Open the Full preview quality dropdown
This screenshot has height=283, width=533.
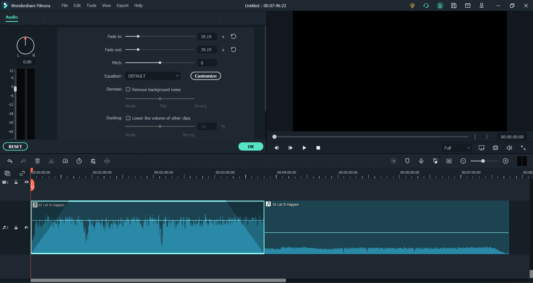pos(457,148)
